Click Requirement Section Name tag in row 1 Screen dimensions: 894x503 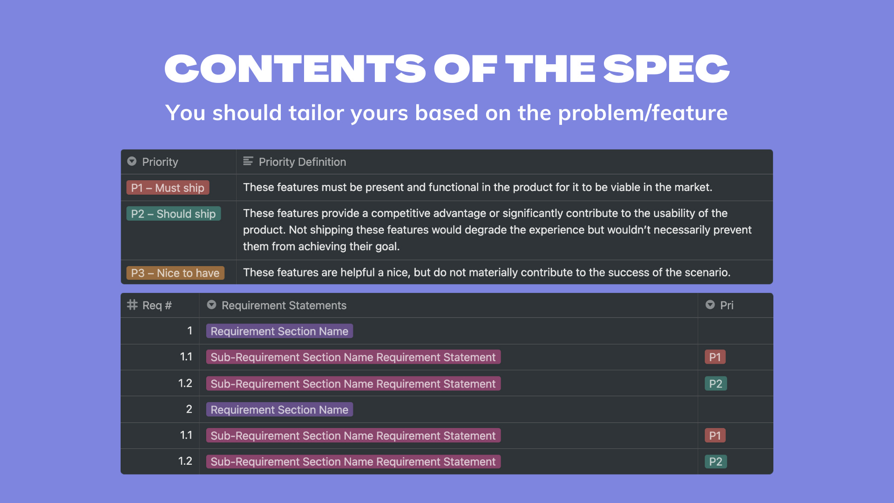click(x=279, y=331)
